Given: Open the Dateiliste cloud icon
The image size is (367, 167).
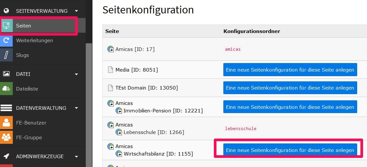Looking at the screenshot, I should pos(6,89).
